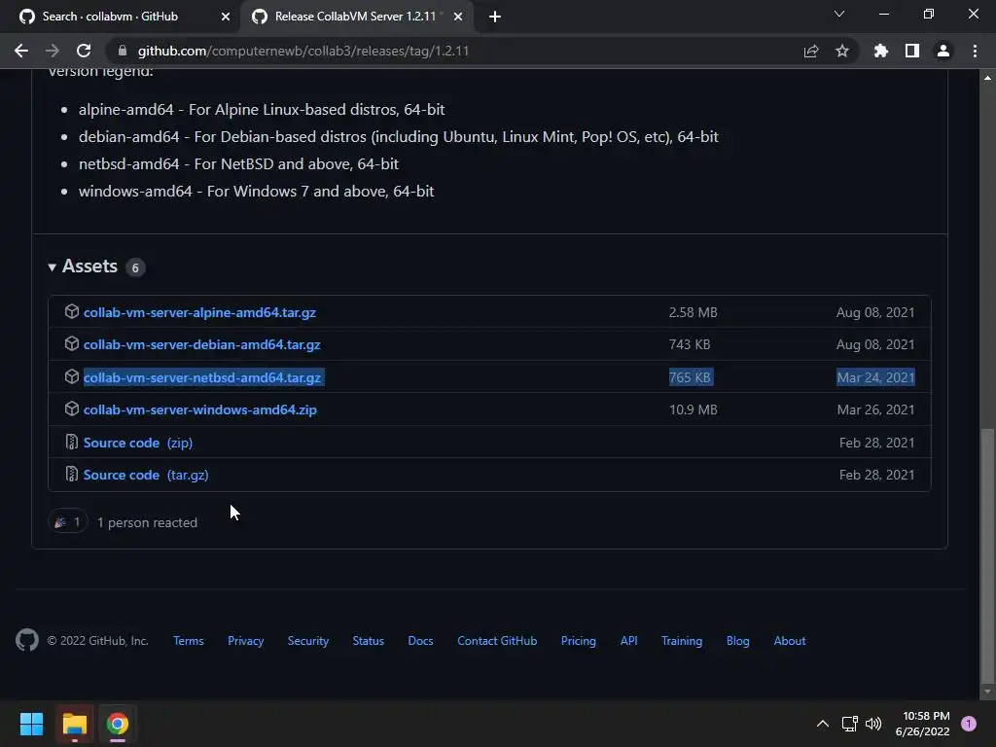The width and height of the screenshot is (996, 747).
Task: Click the 1 person reacted text
Action: click(148, 522)
